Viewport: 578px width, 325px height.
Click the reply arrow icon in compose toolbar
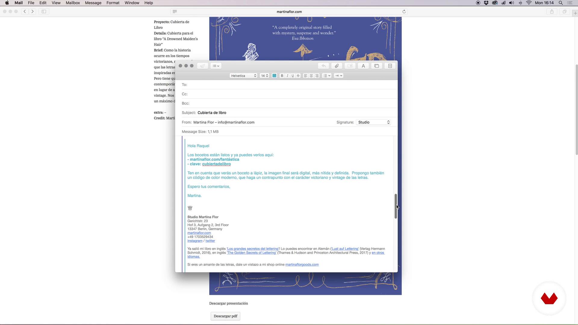[x=324, y=66]
